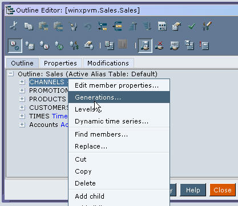Screen dimensions: 238x206
Task: Toggle the clock time dimension icon
Action: point(15,46)
